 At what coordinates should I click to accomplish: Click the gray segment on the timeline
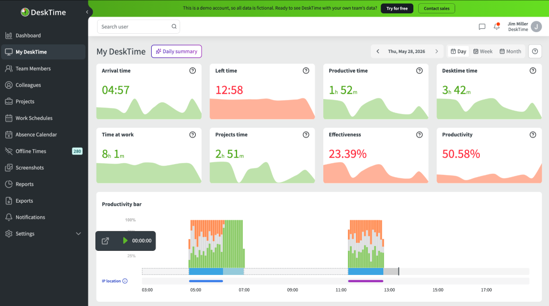[x=391, y=271]
